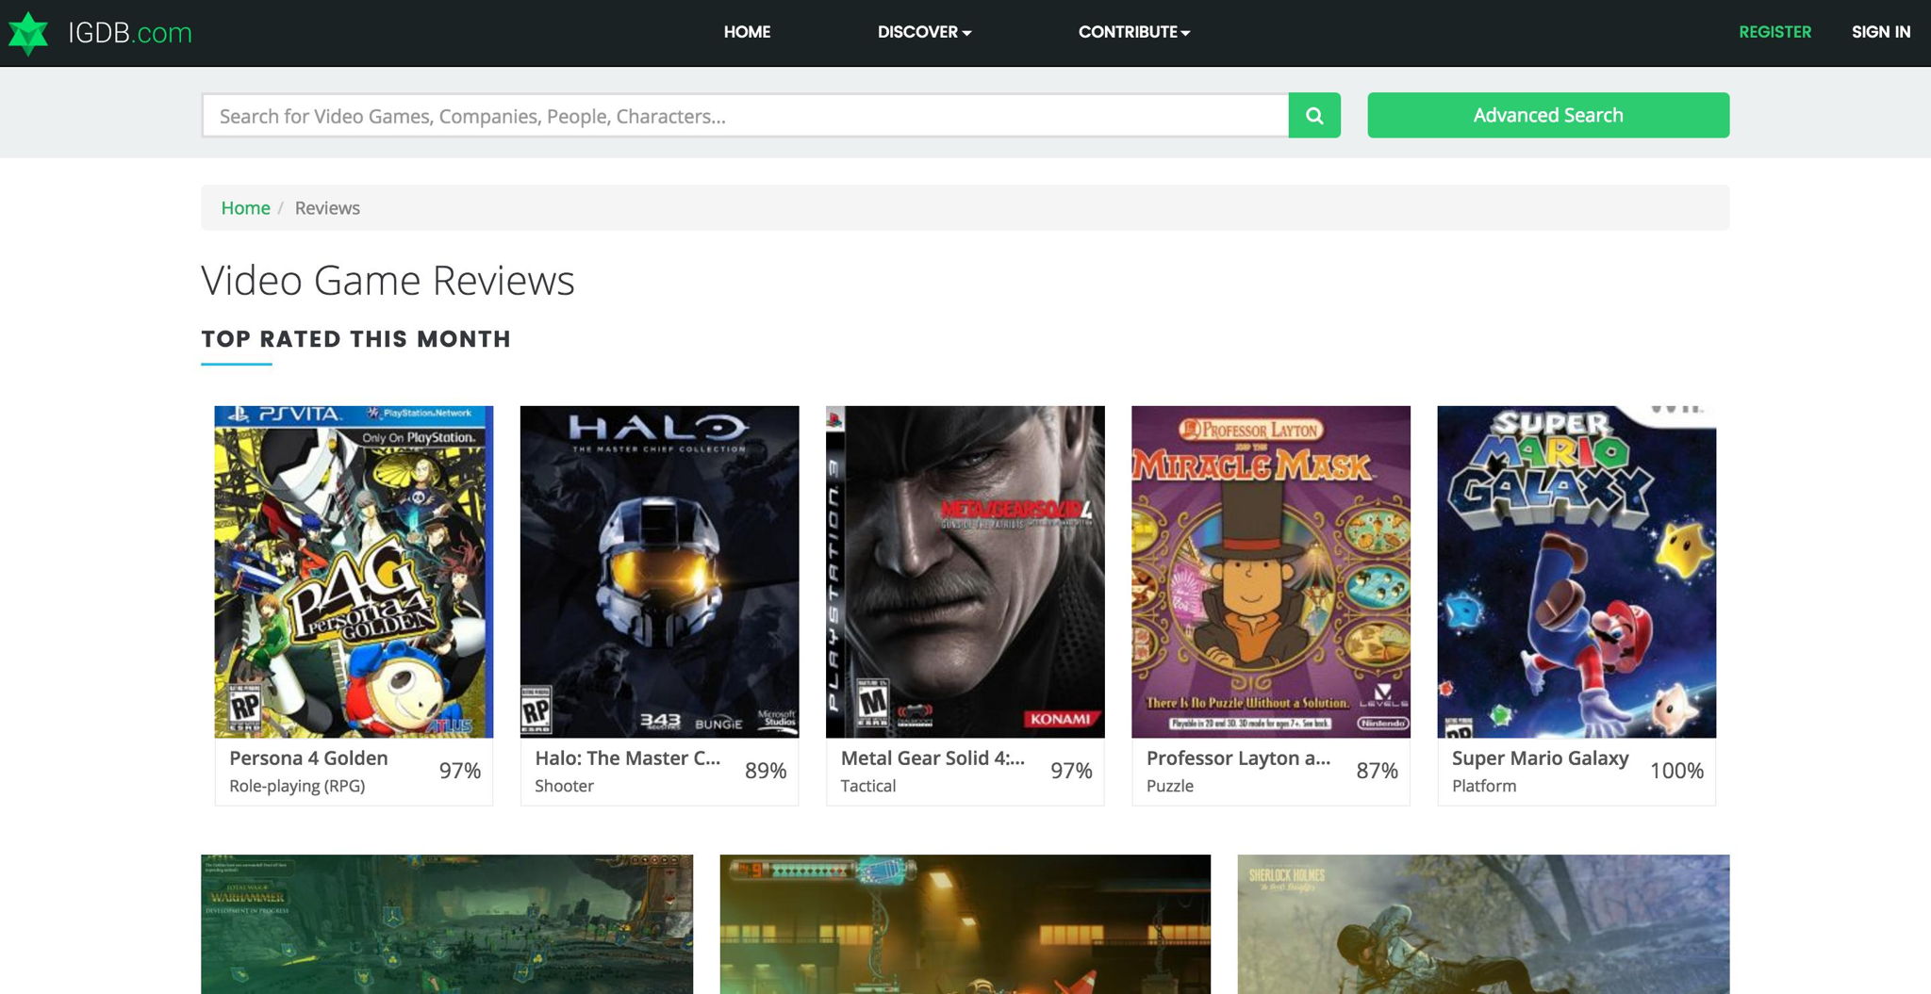Click the Super Mario Galaxy title link
The height and width of the screenshot is (994, 1931).
click(1540, 758)
